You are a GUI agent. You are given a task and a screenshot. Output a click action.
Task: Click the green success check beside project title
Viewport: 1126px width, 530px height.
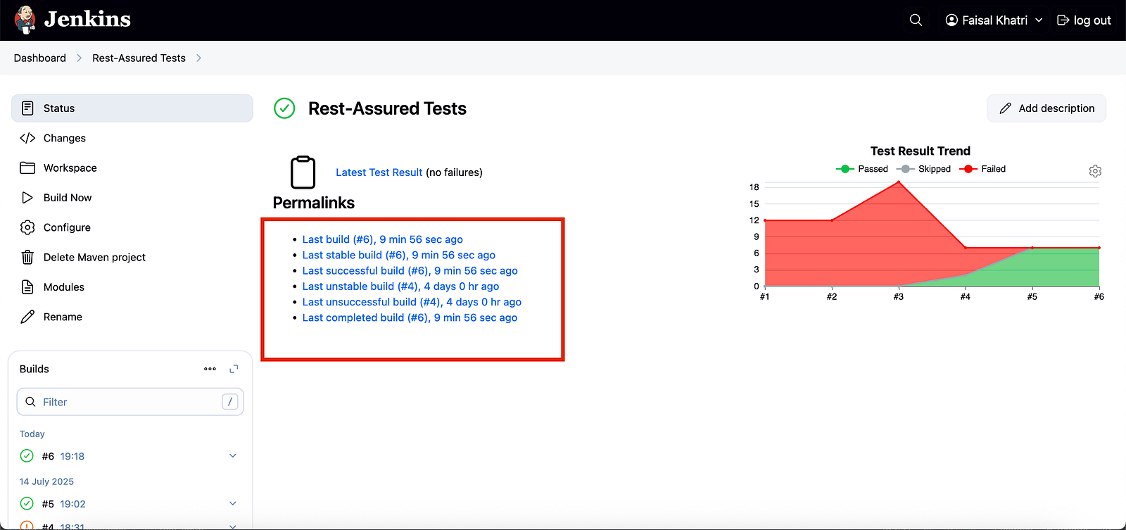tap(284, 108)
